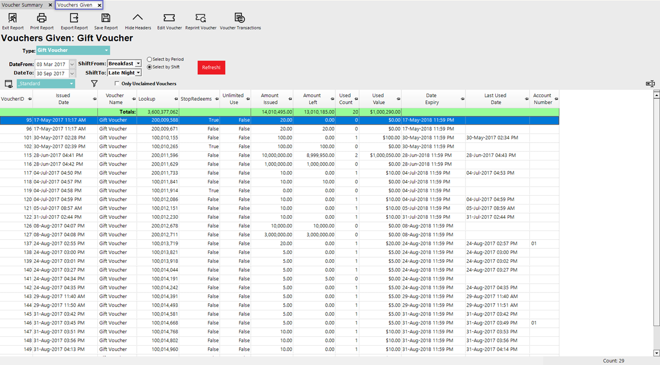
Task: Open the Gift Voucher type dropdown
Action: [106, 51]
